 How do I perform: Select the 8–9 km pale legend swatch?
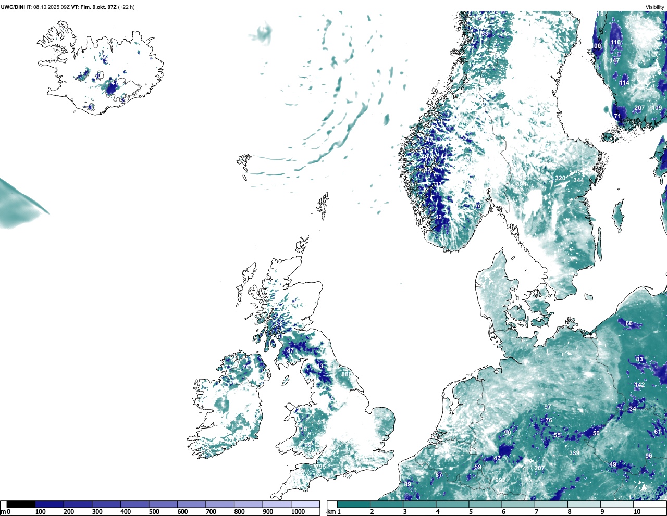[x=583, y=504]
